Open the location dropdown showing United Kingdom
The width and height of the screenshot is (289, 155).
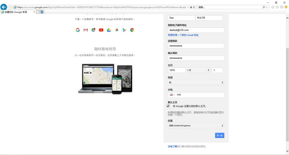tap(196, 125)
